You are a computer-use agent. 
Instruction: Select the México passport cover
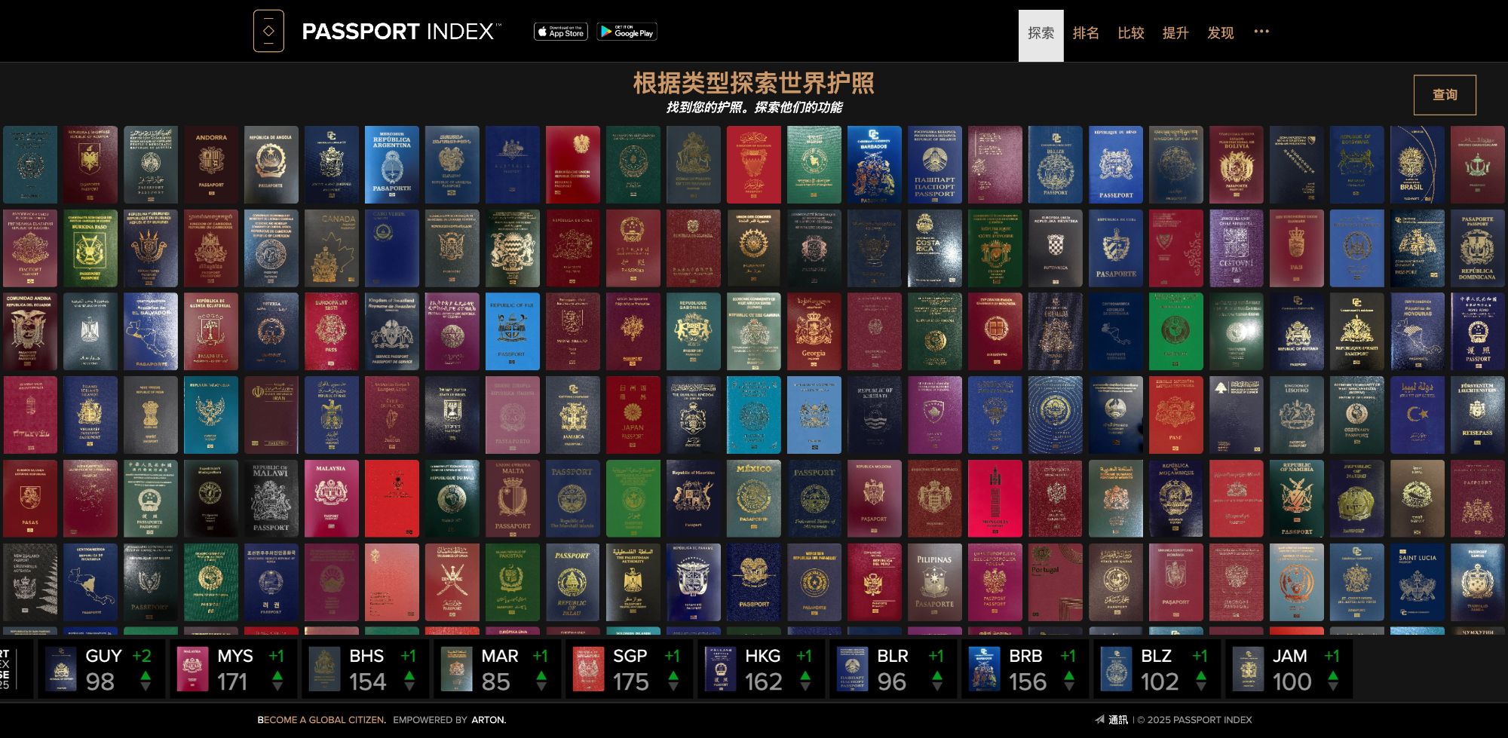click(x=754, y=500)
